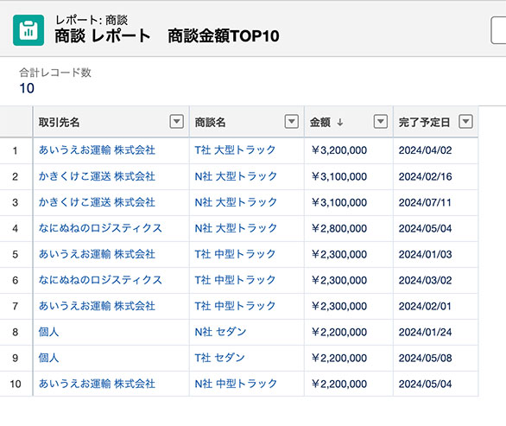Open N社 中型トラック link in row 10

coord(236,384)
